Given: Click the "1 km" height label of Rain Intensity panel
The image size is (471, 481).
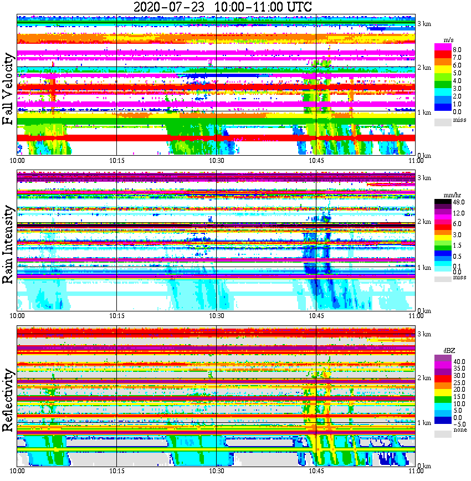Looking at the screenshot, I should pyautogui.click(x=424, y=268).
